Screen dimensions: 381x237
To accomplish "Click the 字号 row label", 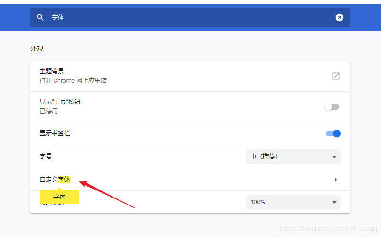I will coord(46,157).
